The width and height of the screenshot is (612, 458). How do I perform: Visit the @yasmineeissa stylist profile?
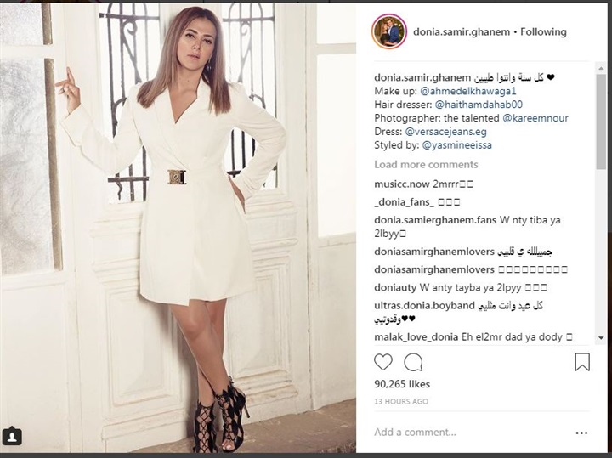click(456, 145)
